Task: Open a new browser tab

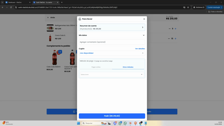Action: pos(62,2)
